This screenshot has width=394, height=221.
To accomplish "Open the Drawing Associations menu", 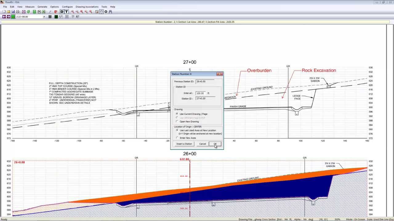I will pyautogui.click(x=87, y=7).
